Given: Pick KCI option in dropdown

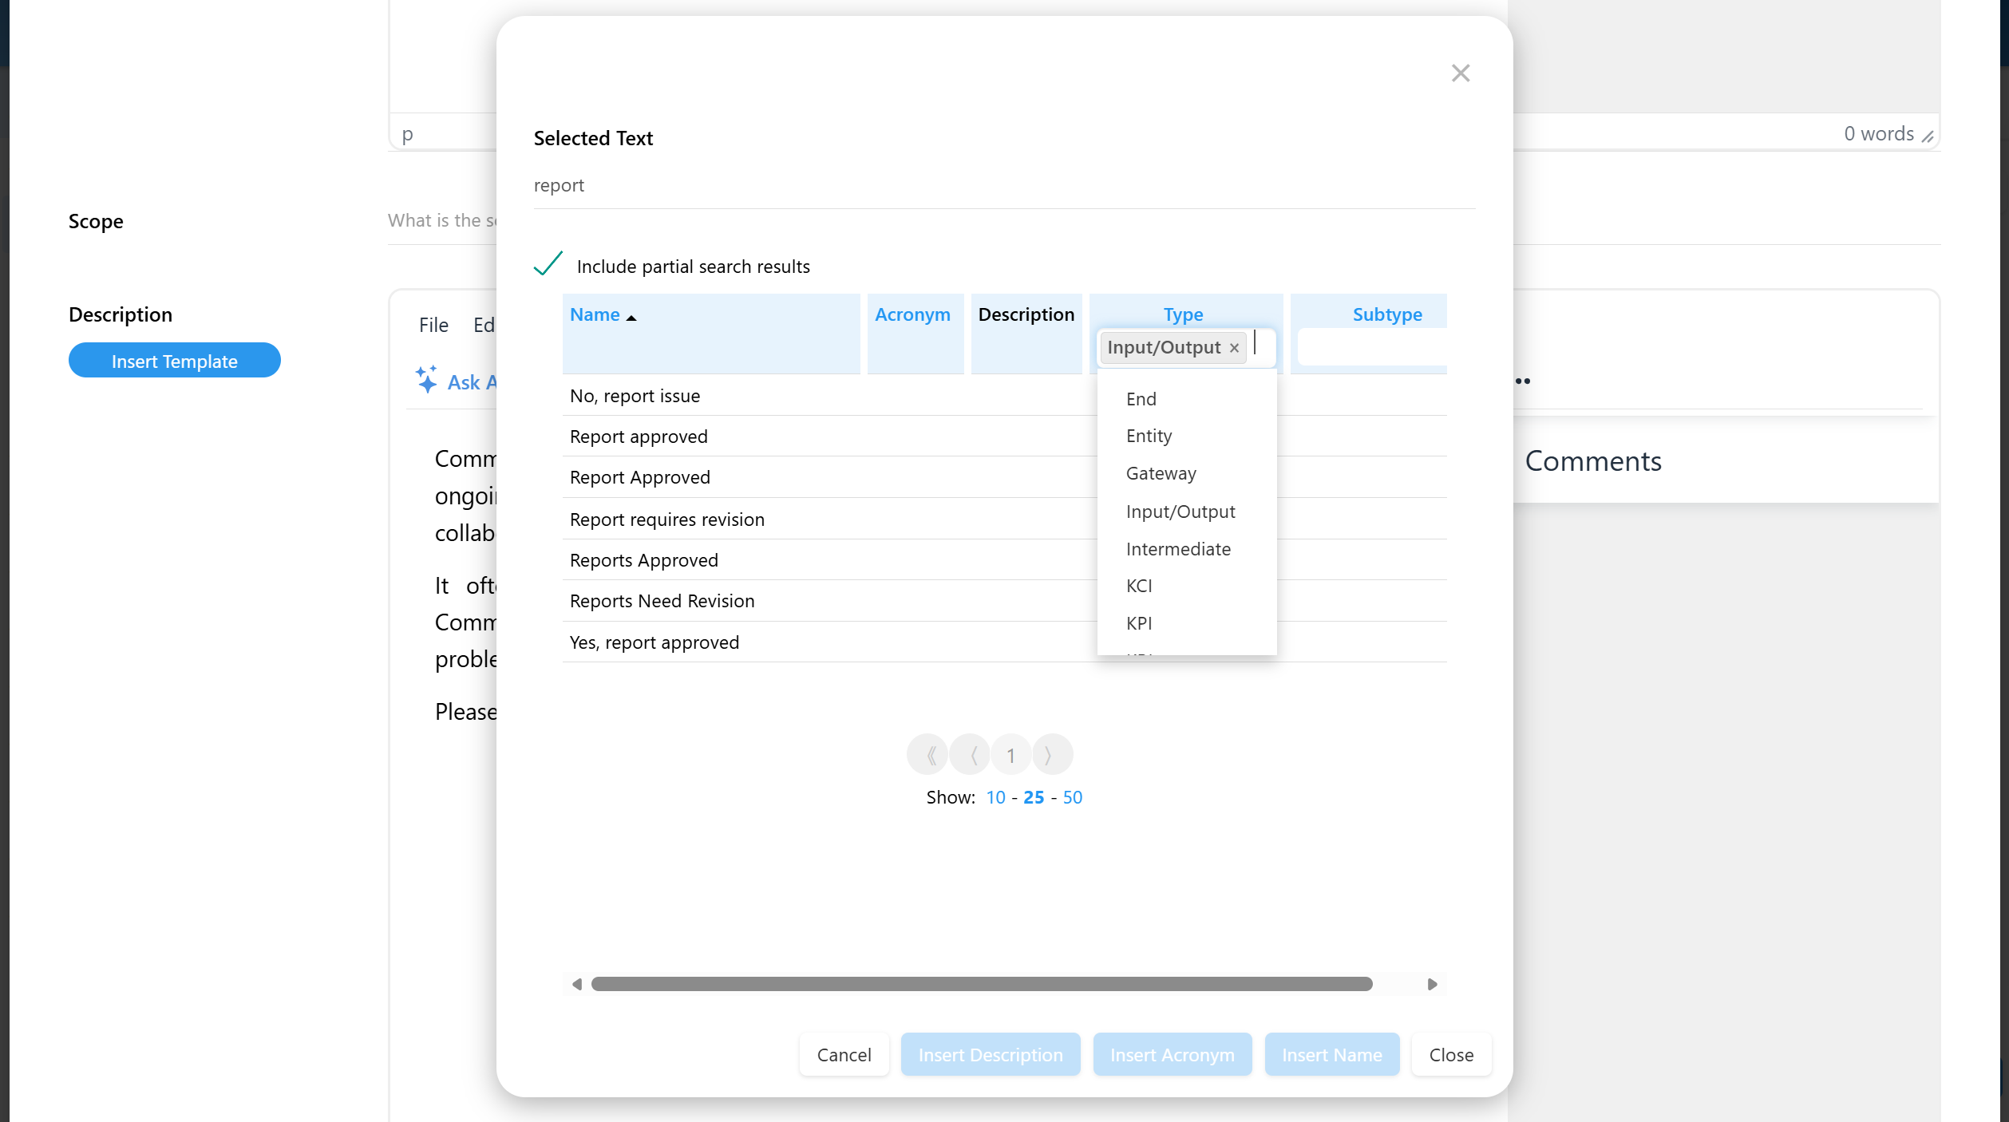Looking at the screenshot, I should (x=1139, y=586).
